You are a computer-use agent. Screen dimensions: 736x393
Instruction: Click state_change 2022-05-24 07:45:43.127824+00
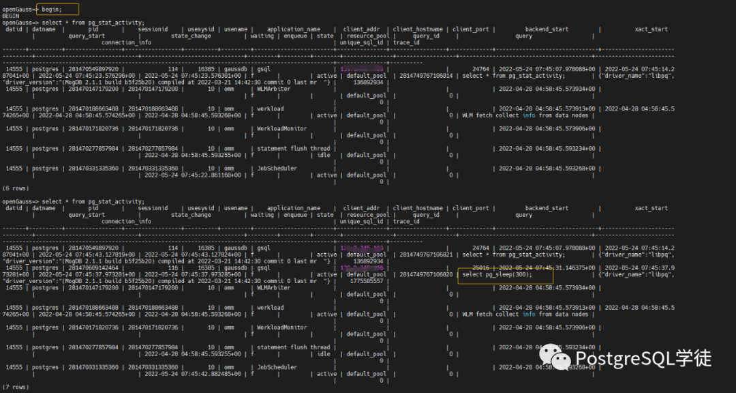point(192,254)
